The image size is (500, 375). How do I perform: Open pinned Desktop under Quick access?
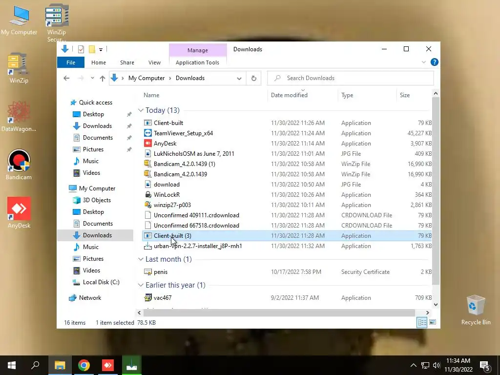(93, 114)
